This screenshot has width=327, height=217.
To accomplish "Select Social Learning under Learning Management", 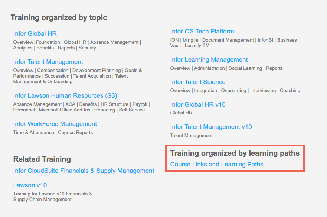I will (x=245, y=68).
